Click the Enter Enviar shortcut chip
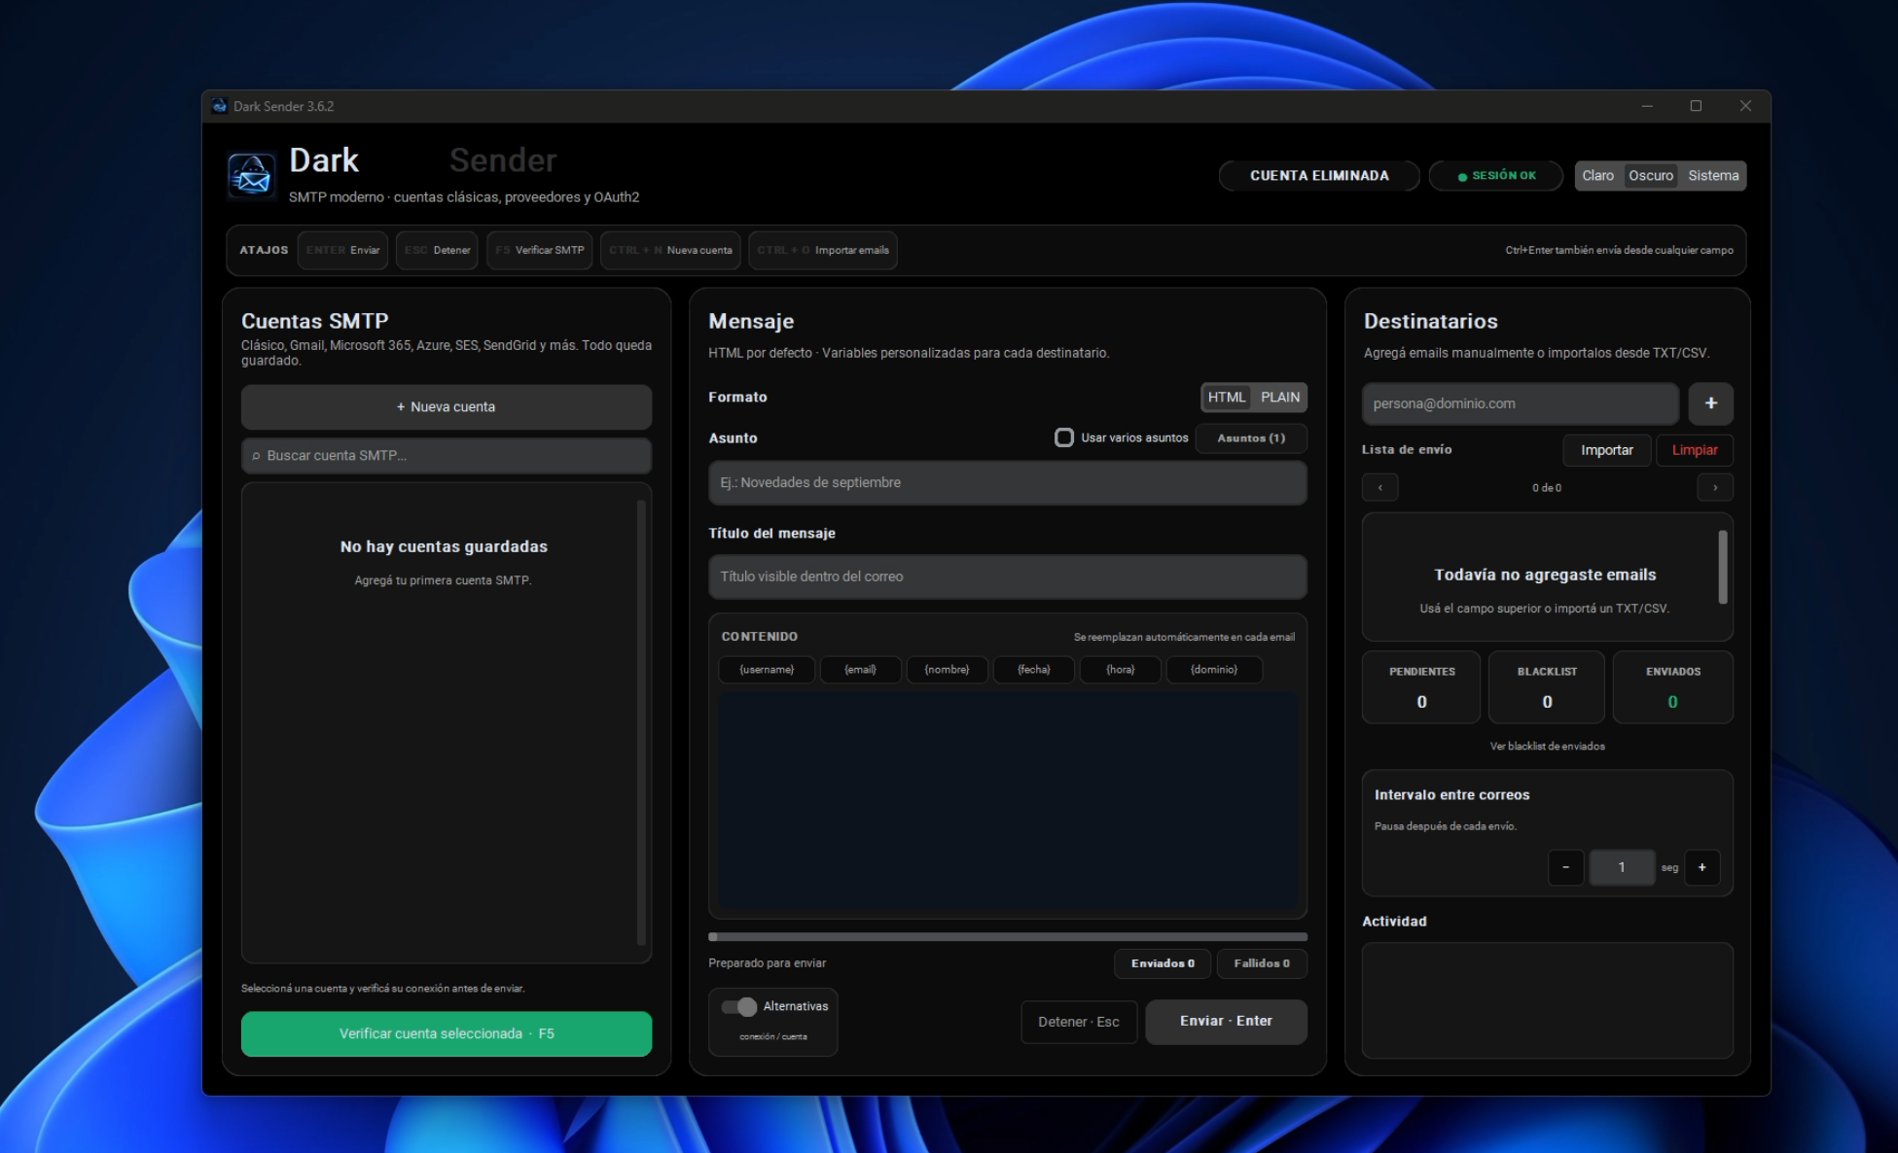 pyautogui.click(x=342, y=250)
